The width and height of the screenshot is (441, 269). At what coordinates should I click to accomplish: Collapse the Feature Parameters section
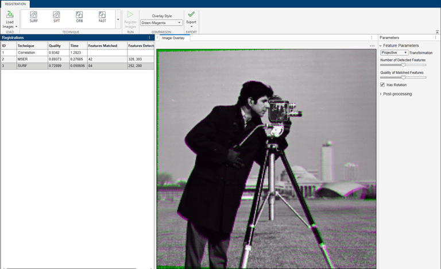[381, 45]
